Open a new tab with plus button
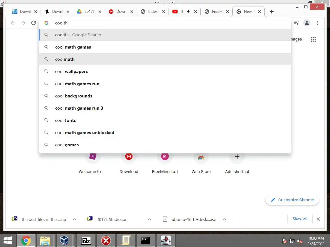Viewport: 330px width, 247px height. pos(271,12)
